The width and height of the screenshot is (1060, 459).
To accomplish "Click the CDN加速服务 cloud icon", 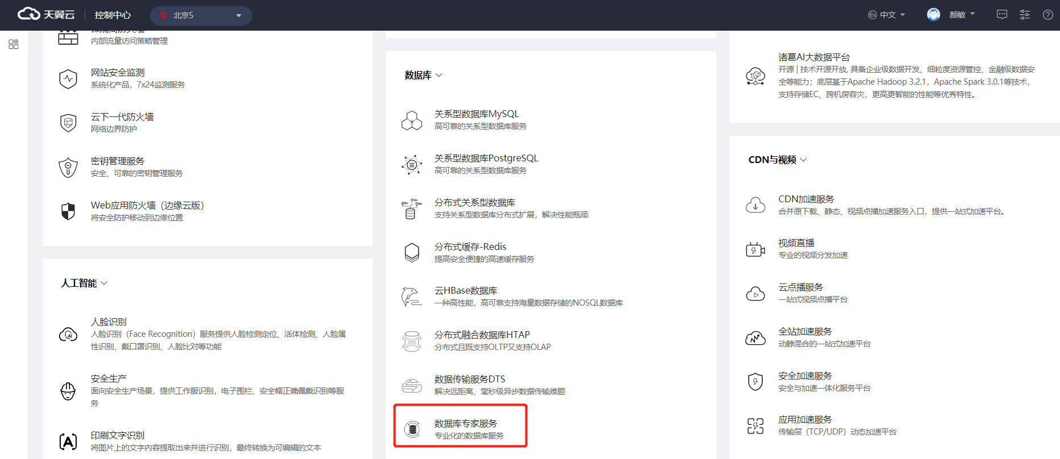I will click(756, 205).
